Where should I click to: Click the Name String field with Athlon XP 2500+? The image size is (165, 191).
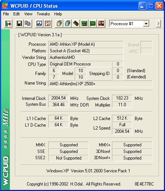click(100, 84)
